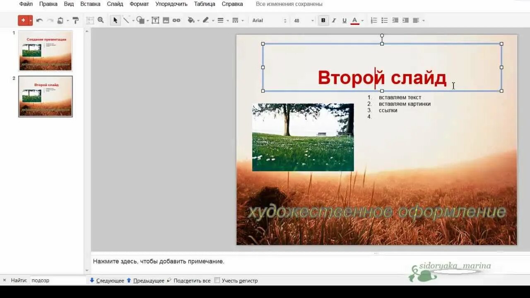Open the Вид menu
530x298 pixels.
(69, 4)
